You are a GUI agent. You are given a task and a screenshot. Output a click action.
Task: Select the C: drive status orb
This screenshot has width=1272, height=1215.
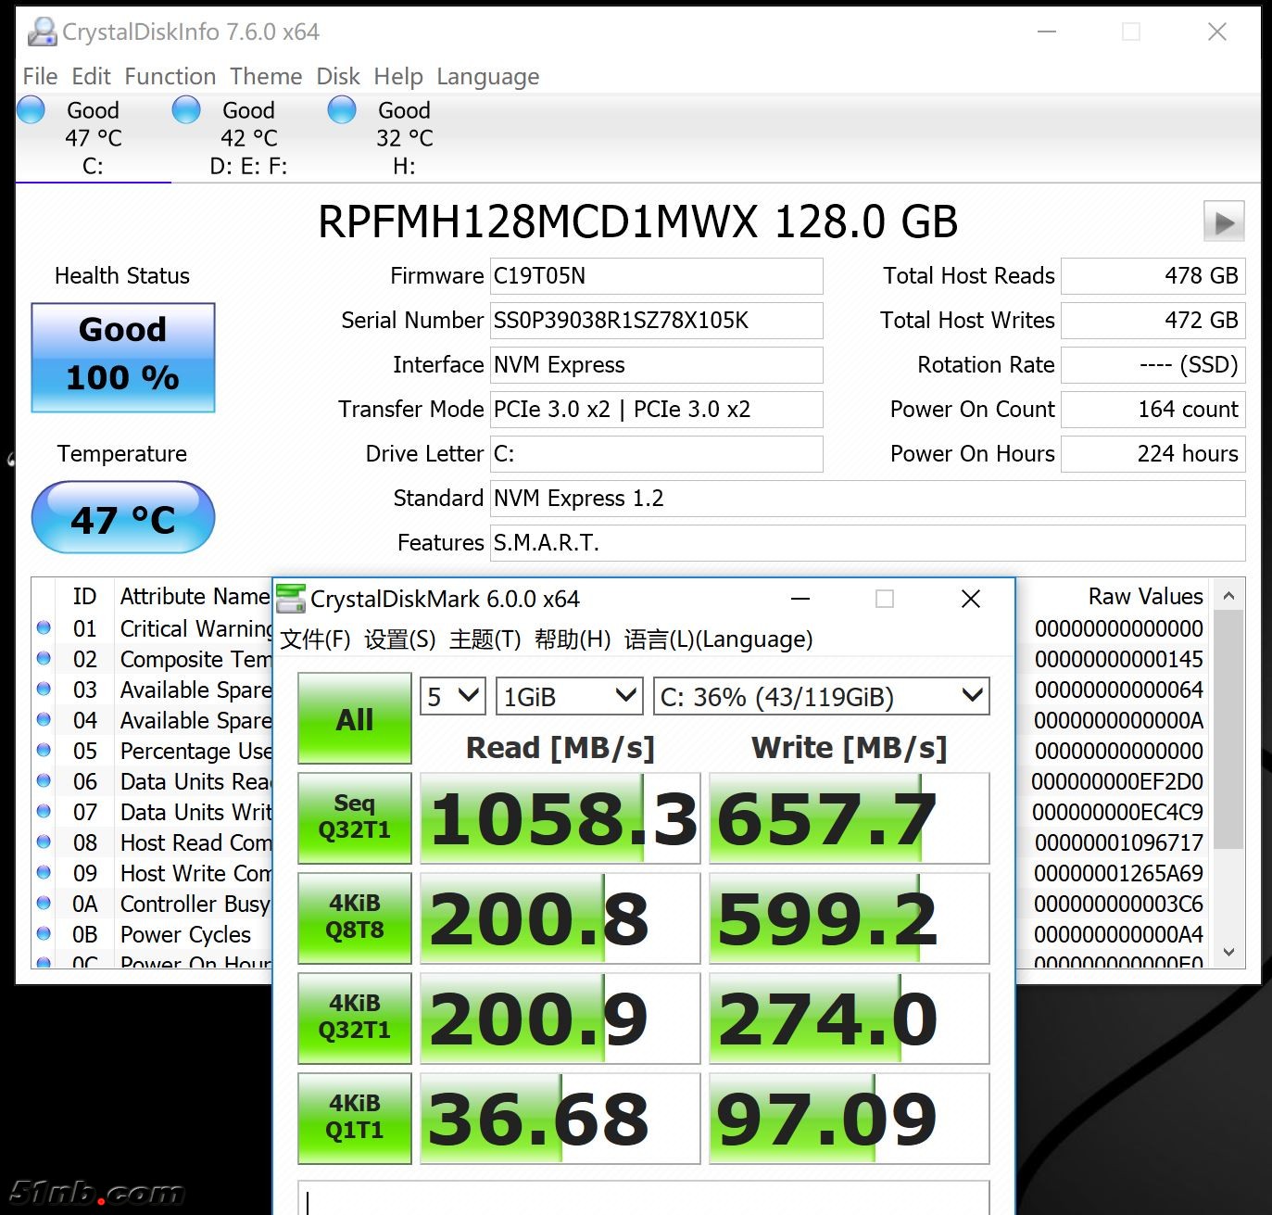click(x=31, y=110)
